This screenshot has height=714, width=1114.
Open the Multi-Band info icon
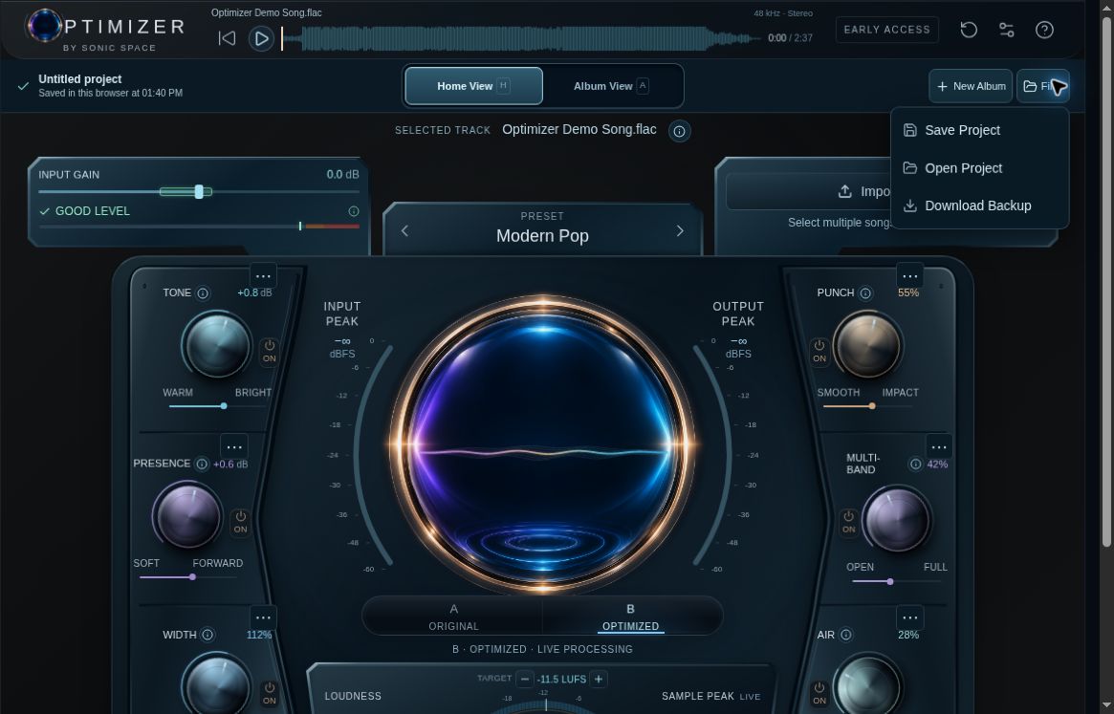point(915,464)
